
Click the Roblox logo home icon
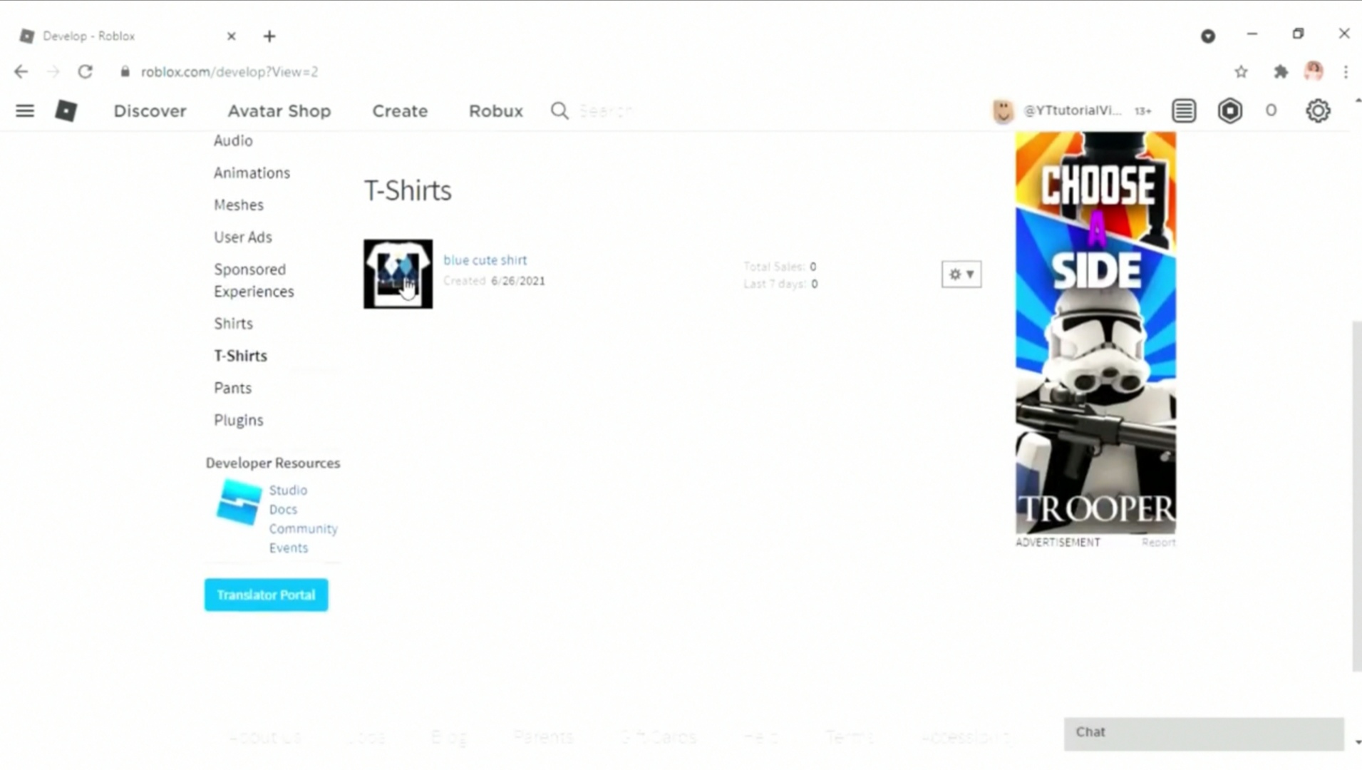(66, 111)
